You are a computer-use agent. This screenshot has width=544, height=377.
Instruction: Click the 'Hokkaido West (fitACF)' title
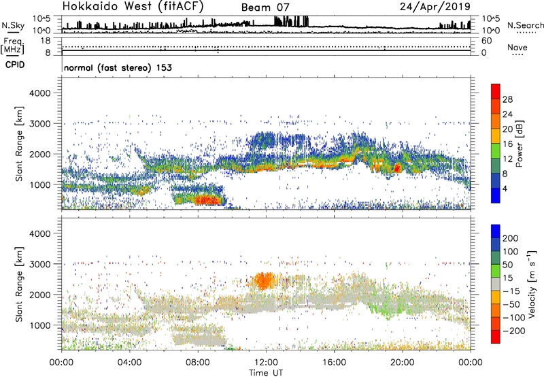133,6
